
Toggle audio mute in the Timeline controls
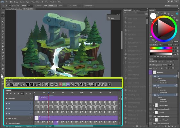click(22, 93)
